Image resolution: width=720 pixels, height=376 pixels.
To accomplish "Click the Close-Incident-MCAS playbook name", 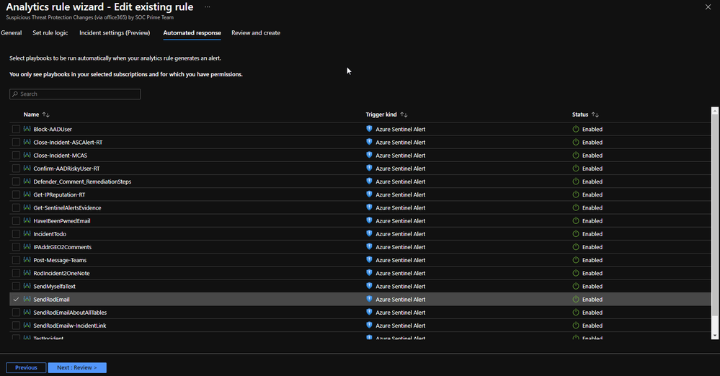I will [x=60, y=156].
